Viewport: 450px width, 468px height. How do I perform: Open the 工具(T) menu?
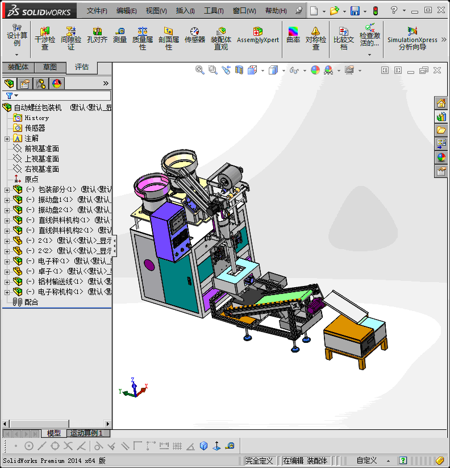214,11
